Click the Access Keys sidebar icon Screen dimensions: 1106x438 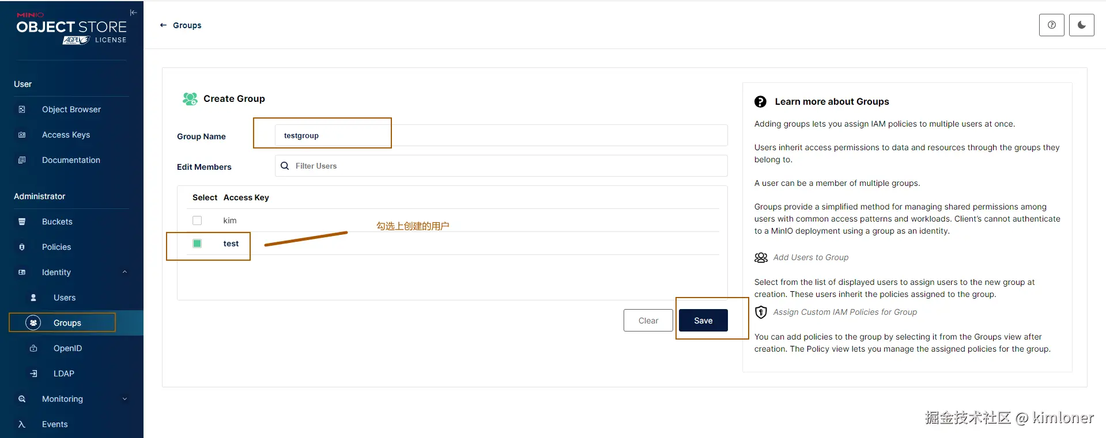click(22, 135)
